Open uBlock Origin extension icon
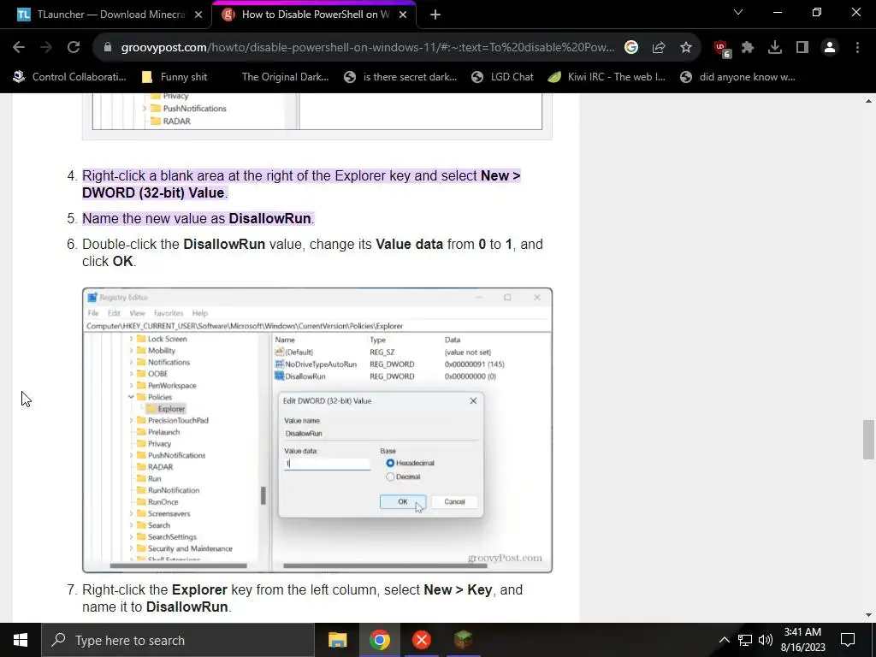876x657 pixels. click(722, 49)
